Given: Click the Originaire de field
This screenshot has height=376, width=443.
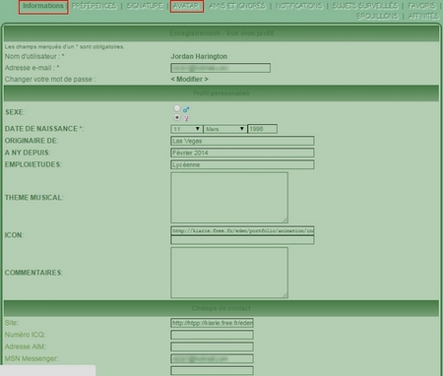Looking at the screenshot, I should click(242, 141).
